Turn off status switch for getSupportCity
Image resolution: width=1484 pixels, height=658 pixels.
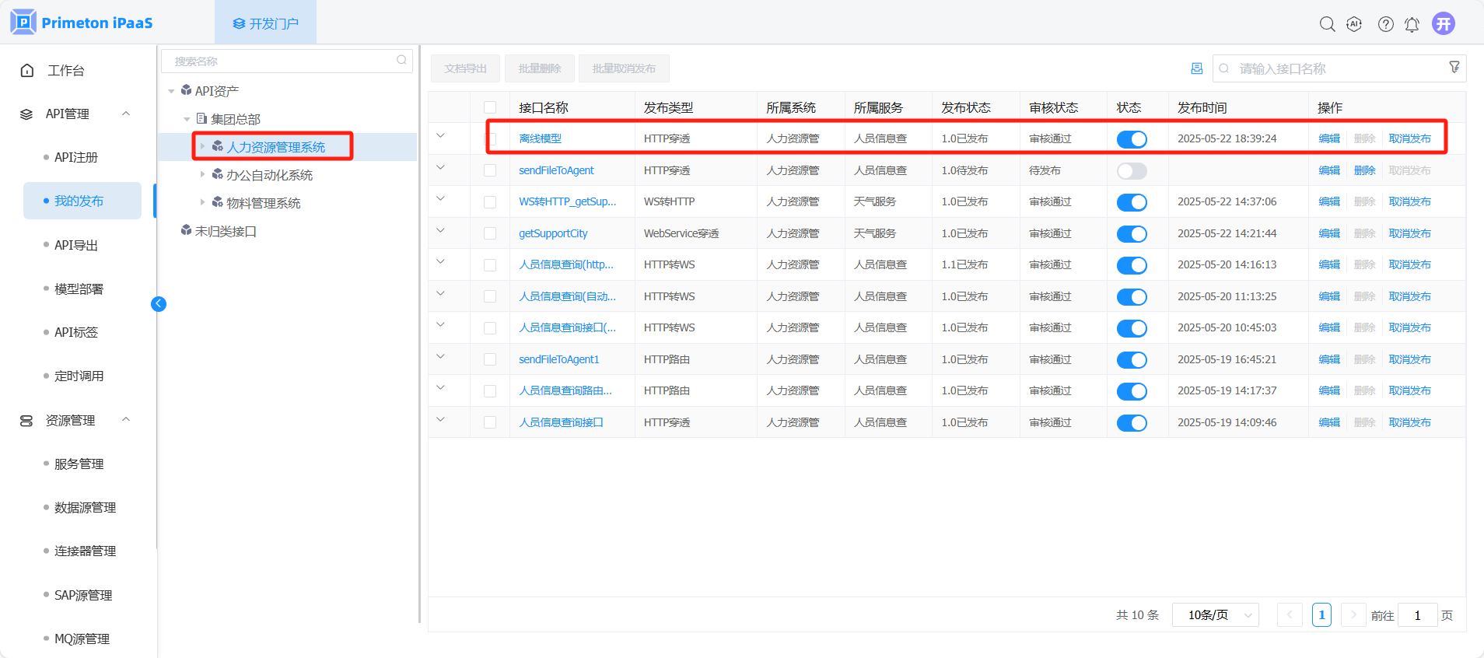(1132, 234)
